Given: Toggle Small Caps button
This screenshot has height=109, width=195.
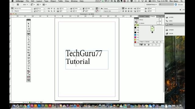Looking at the screenshot, I should point(49,11).
